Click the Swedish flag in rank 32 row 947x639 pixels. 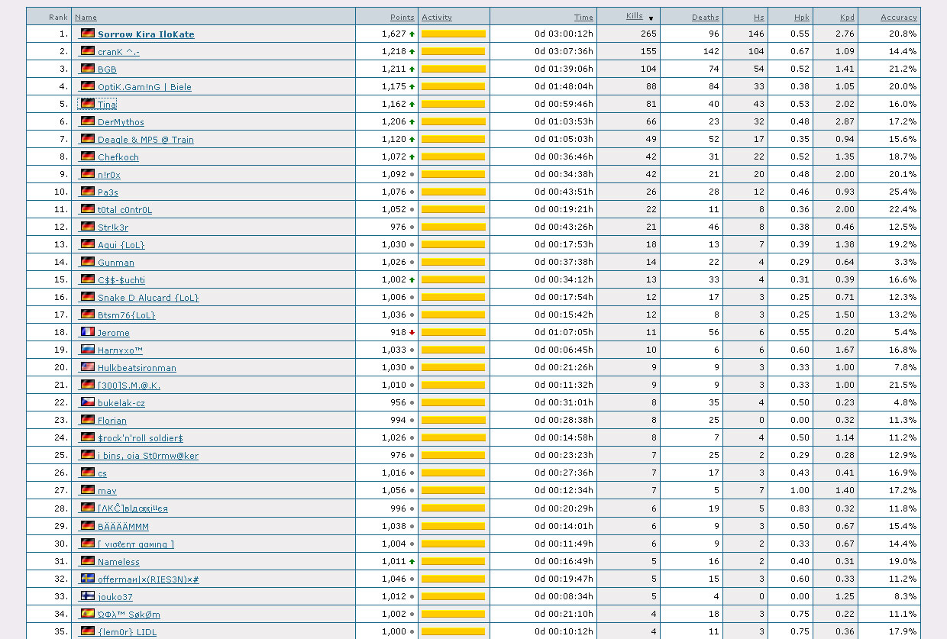[87, 579]
